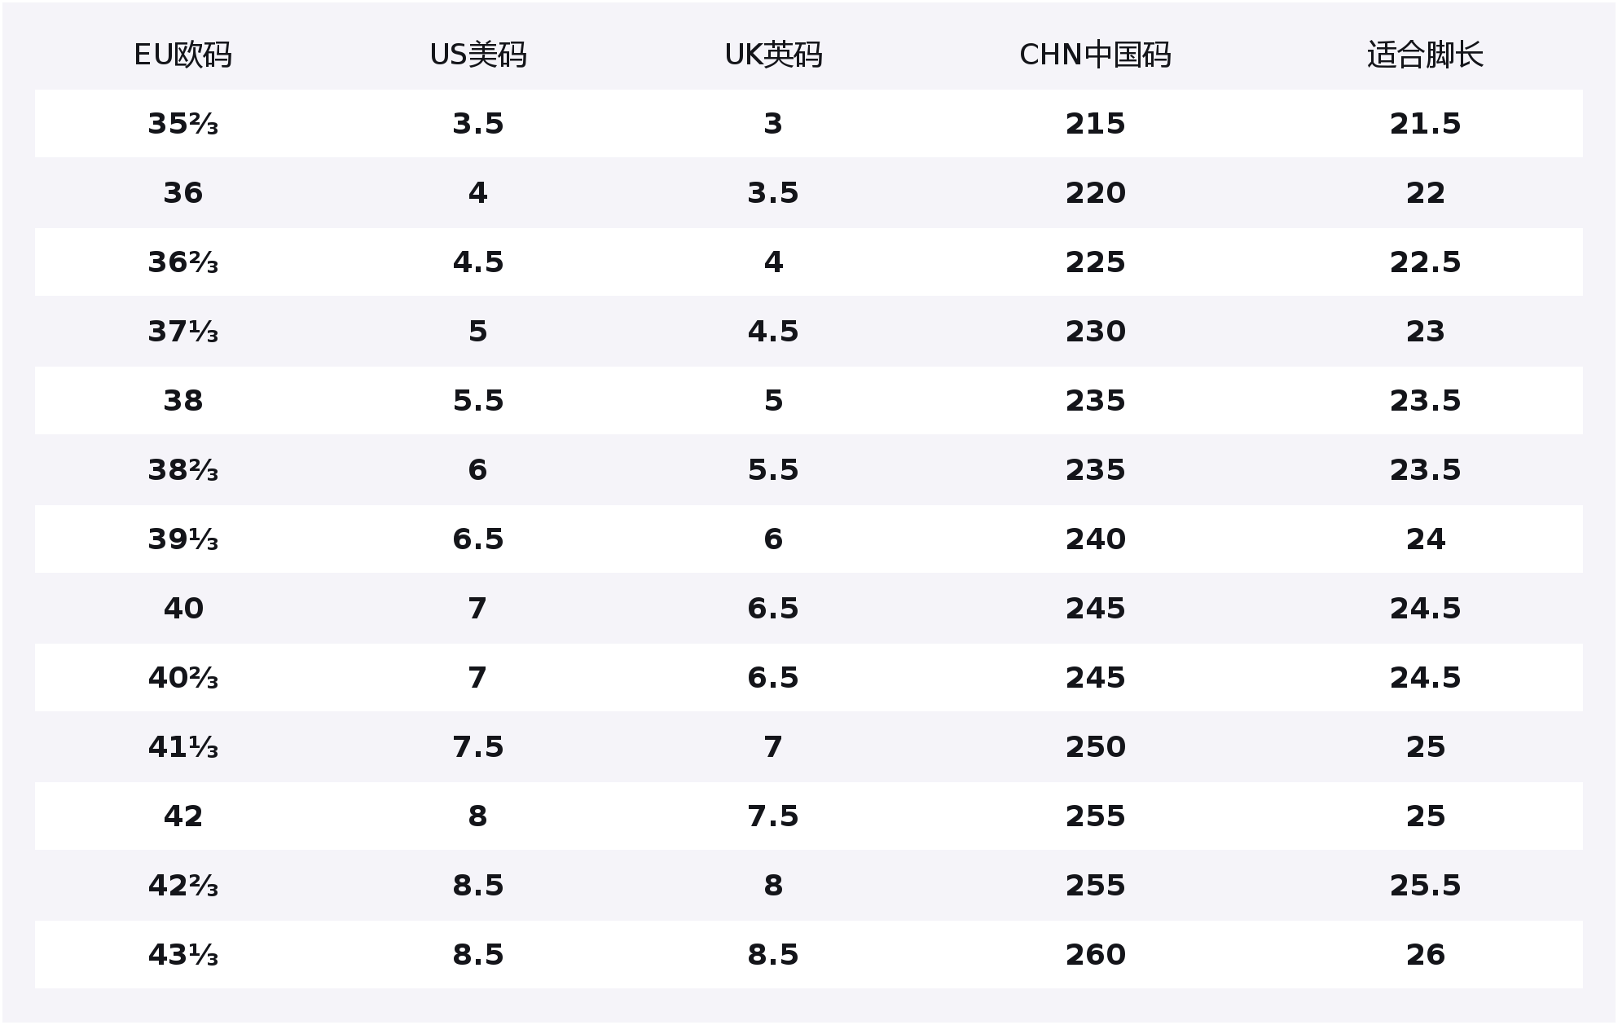Click foot length 25.5 cell
1618x1025 pixels.
(x=1425, y=886)
